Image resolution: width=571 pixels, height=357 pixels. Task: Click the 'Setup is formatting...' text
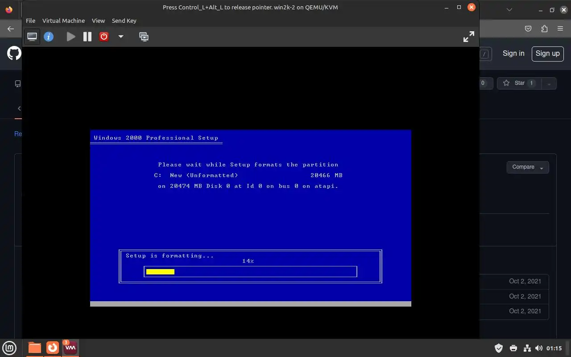(x=170, y=256)
